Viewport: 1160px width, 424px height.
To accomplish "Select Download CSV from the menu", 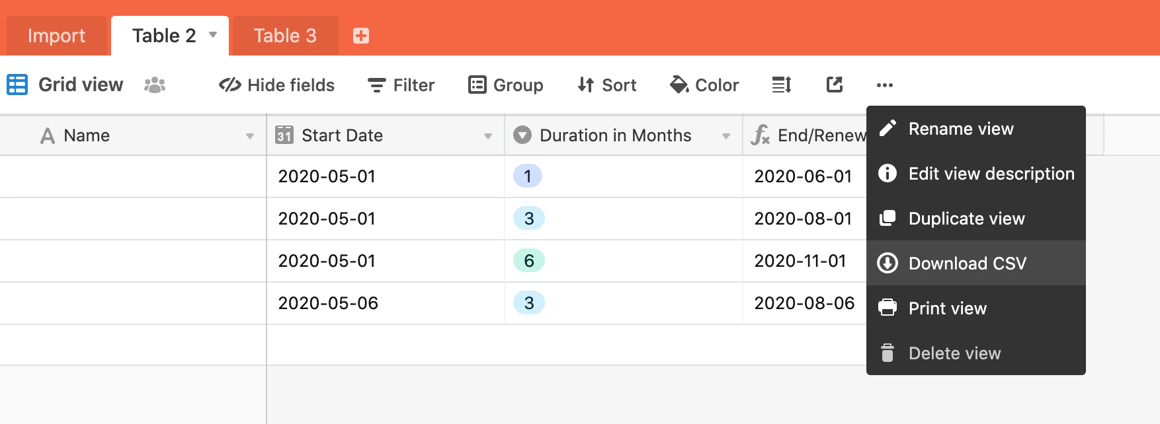I will pyautogui.click(x=976, y=263).
